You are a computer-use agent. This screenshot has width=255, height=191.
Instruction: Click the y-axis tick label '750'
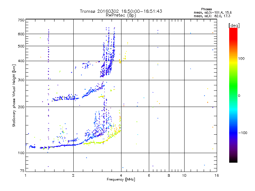tap(21, 20)
